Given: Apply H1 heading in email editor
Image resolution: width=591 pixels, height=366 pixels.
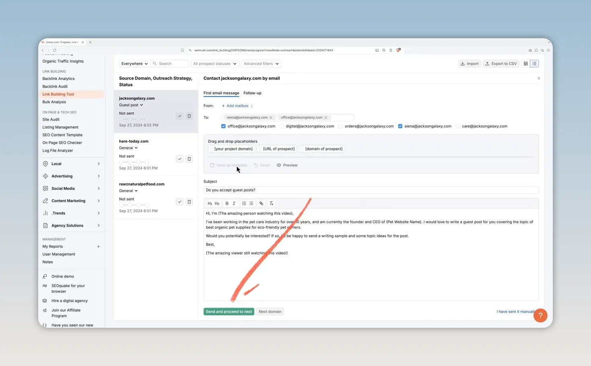Looking at the screenshot, I should 210,204.
